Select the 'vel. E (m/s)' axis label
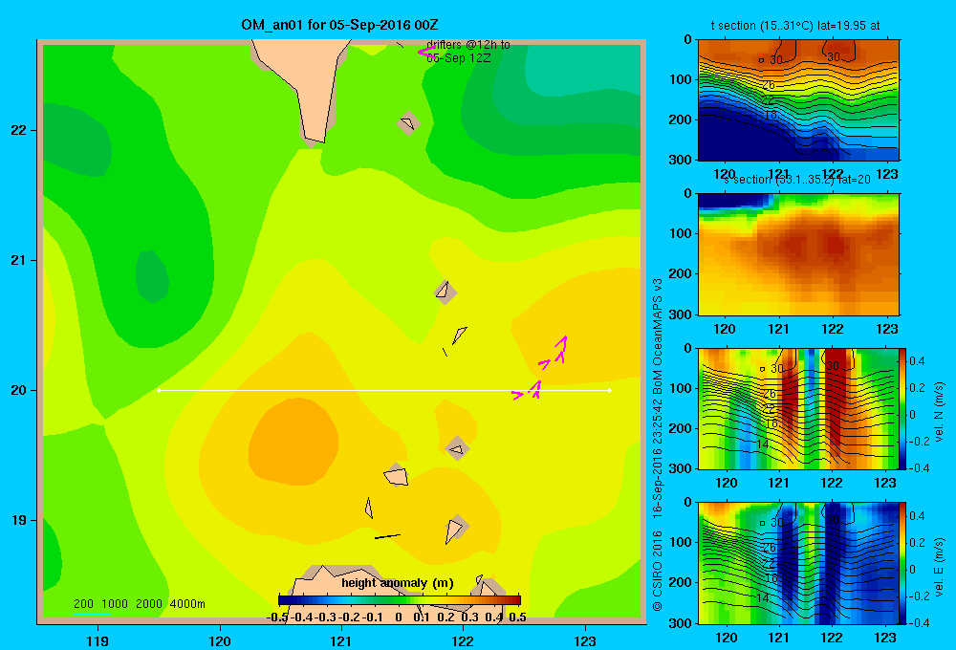 point(939,567)
